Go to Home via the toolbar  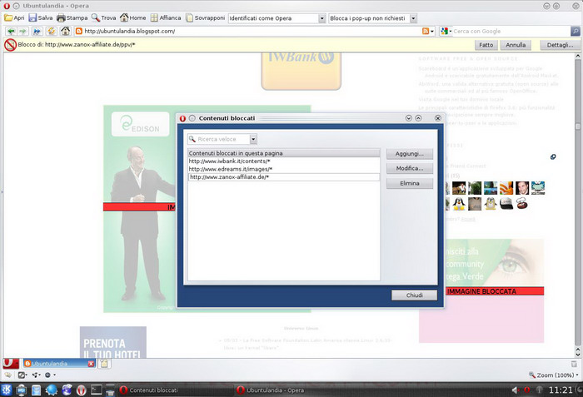coord(132,17)
